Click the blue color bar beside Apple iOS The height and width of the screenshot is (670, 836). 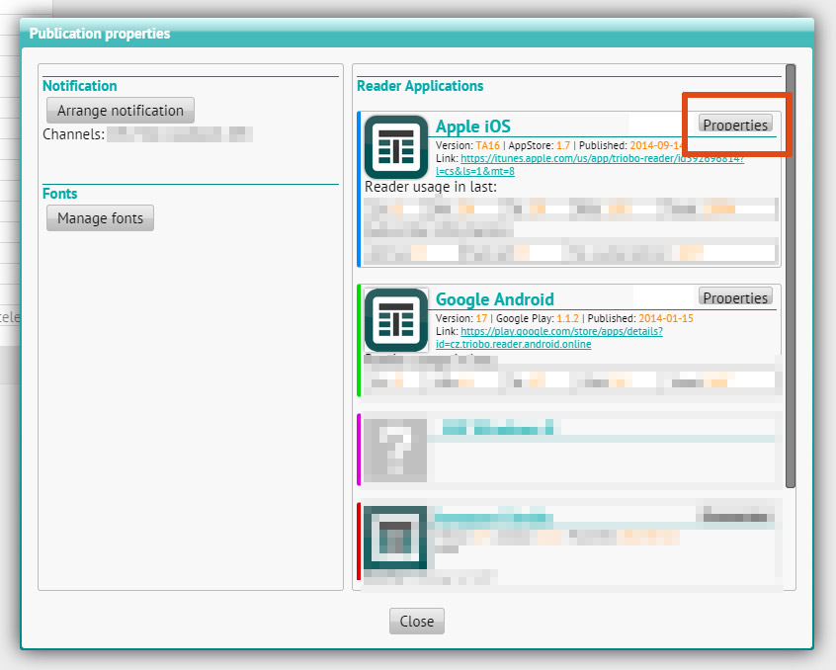359,189
